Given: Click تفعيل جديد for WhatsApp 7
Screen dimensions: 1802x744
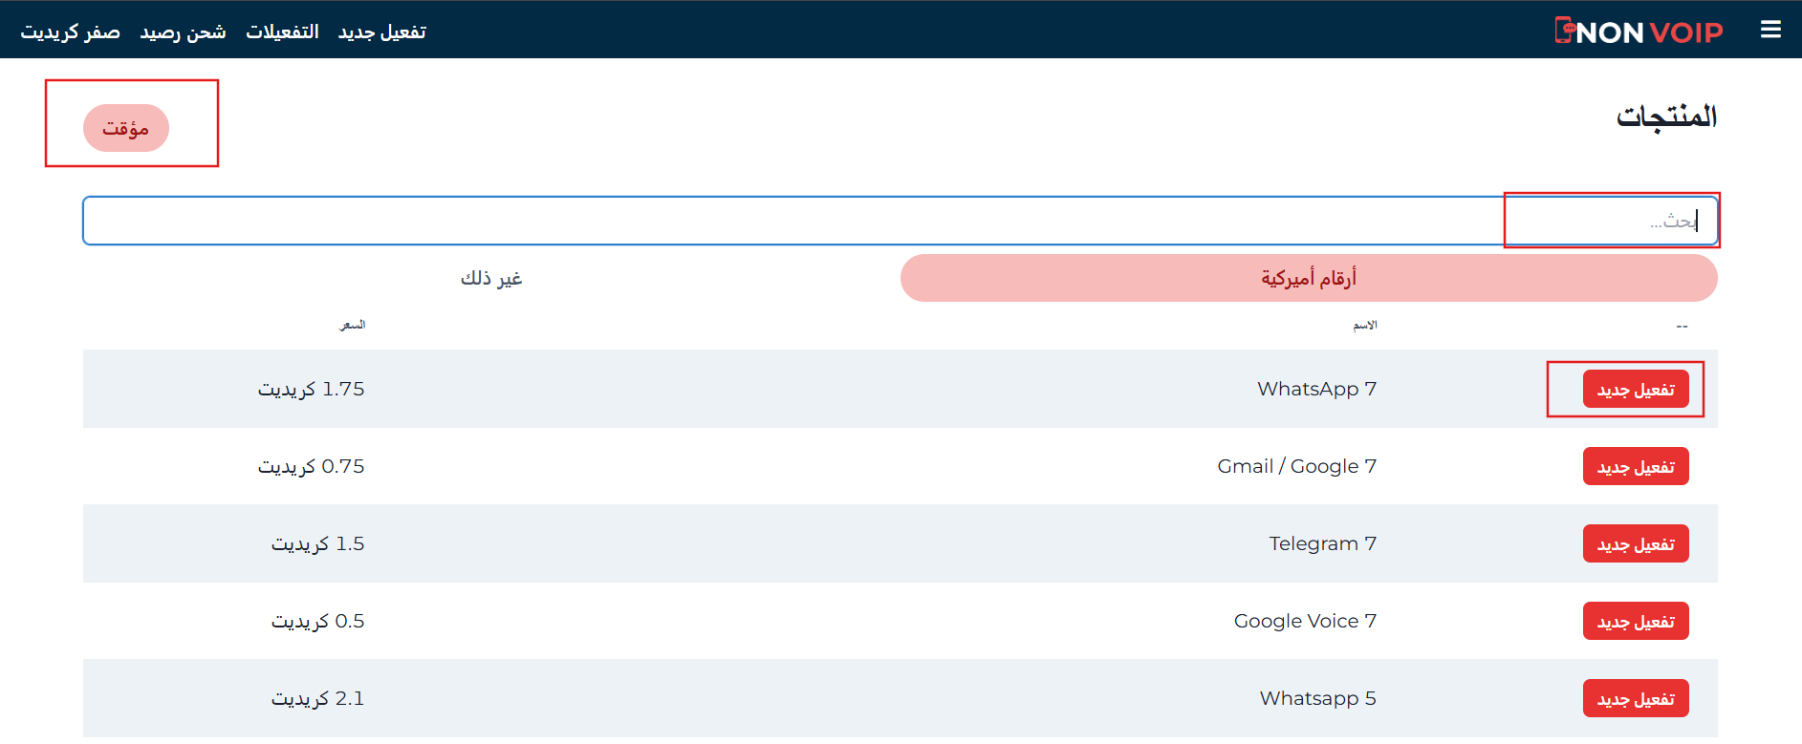Looking at the screenshot, I should (x=1636, y=390).
